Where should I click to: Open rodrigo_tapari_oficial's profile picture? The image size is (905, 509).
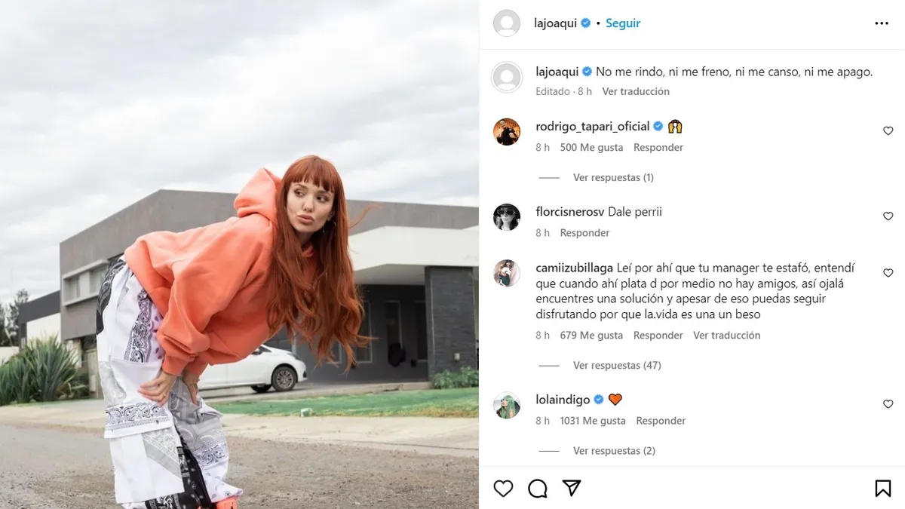coord(507,132)
